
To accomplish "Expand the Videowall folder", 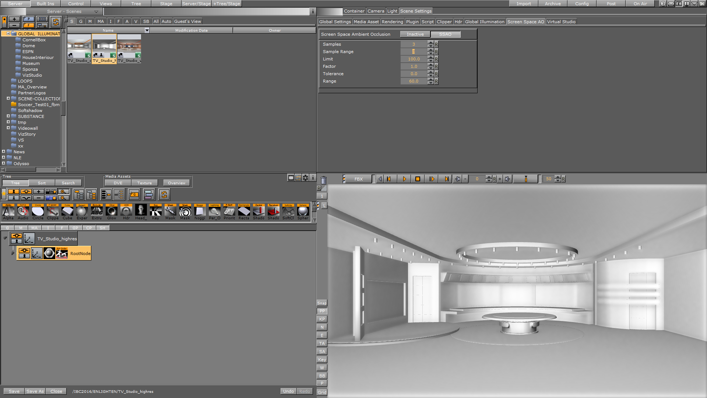I will [x=8, y=128].
